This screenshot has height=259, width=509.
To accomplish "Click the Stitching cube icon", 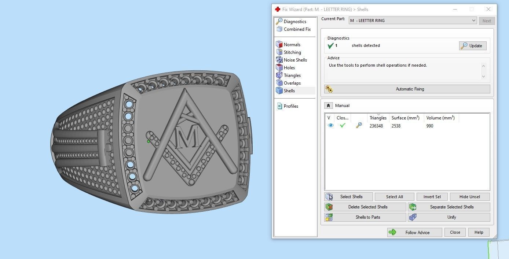I will (x=279, y=52).
